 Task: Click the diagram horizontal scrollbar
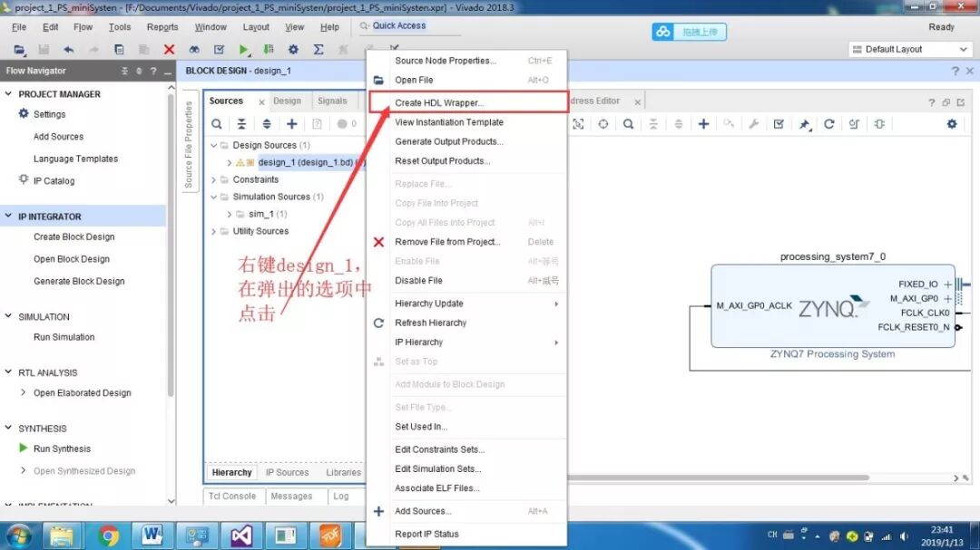click(719, 478)
